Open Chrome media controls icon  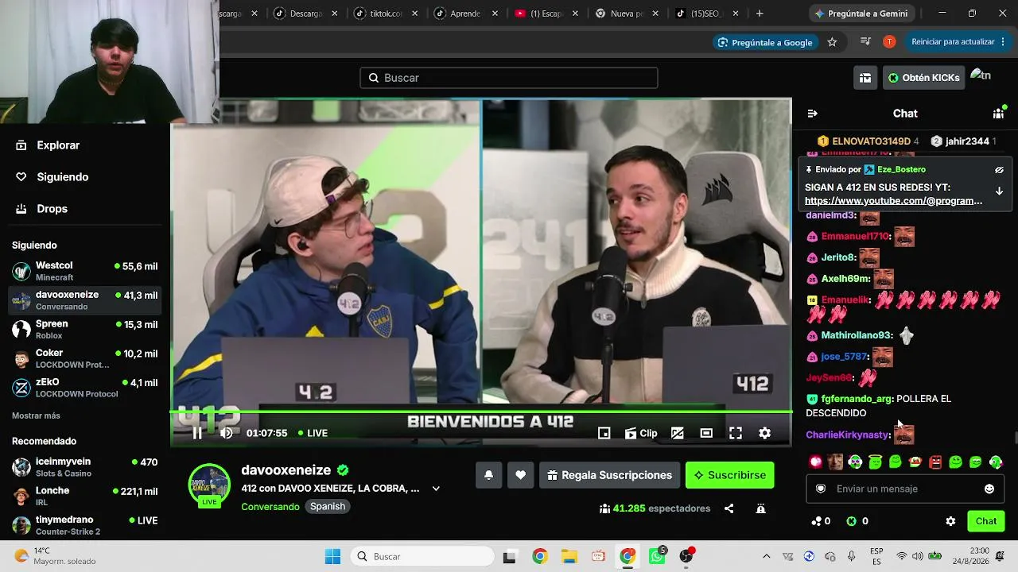pos(866,42)
